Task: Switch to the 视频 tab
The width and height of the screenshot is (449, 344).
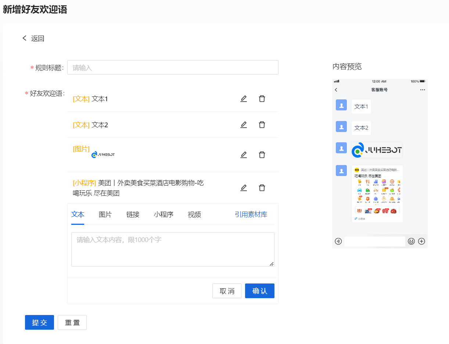Action: point(194,215)
